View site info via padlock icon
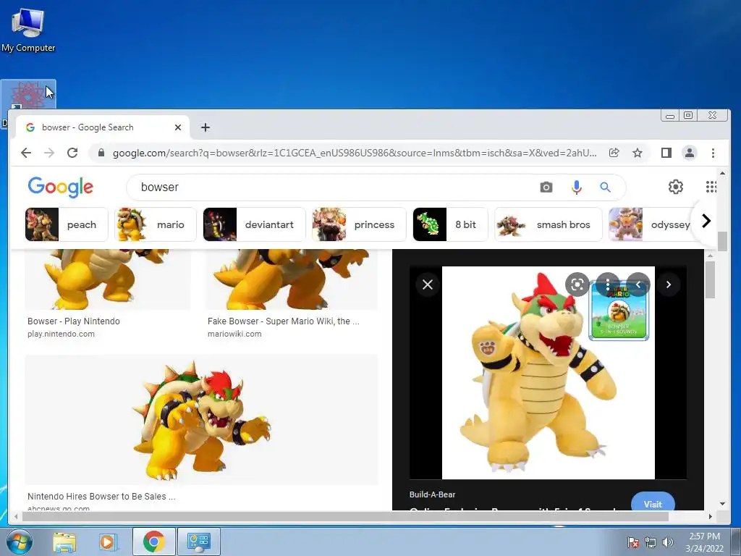This screenshot has height=556, width=741. (101, 153)
